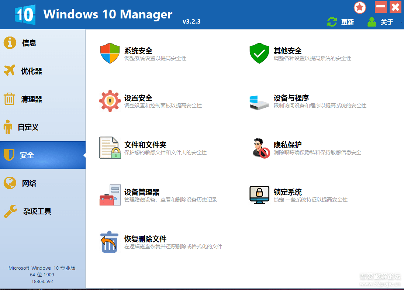This screenshot has width=404, height=290.
Task: Open the 系统安全 title link
Action: point(138,51)
